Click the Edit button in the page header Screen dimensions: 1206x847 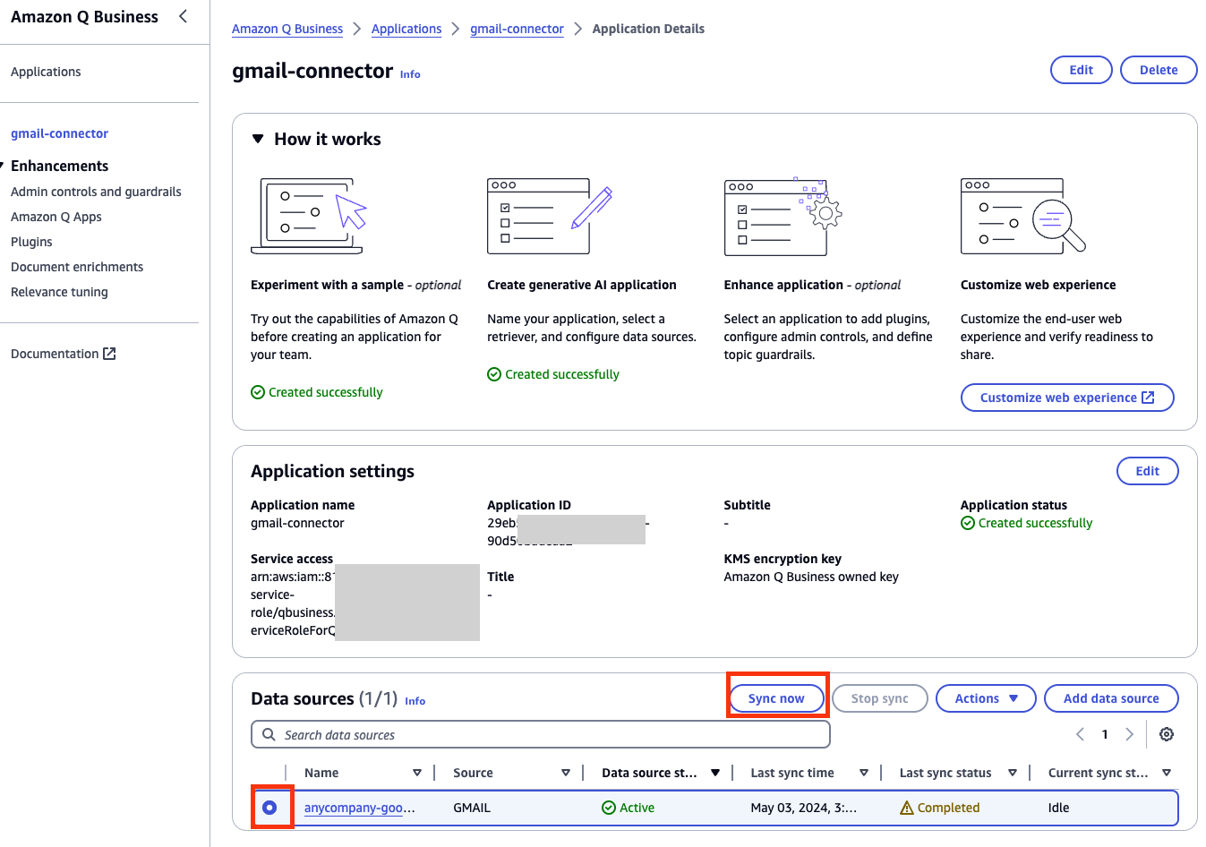1082,70
